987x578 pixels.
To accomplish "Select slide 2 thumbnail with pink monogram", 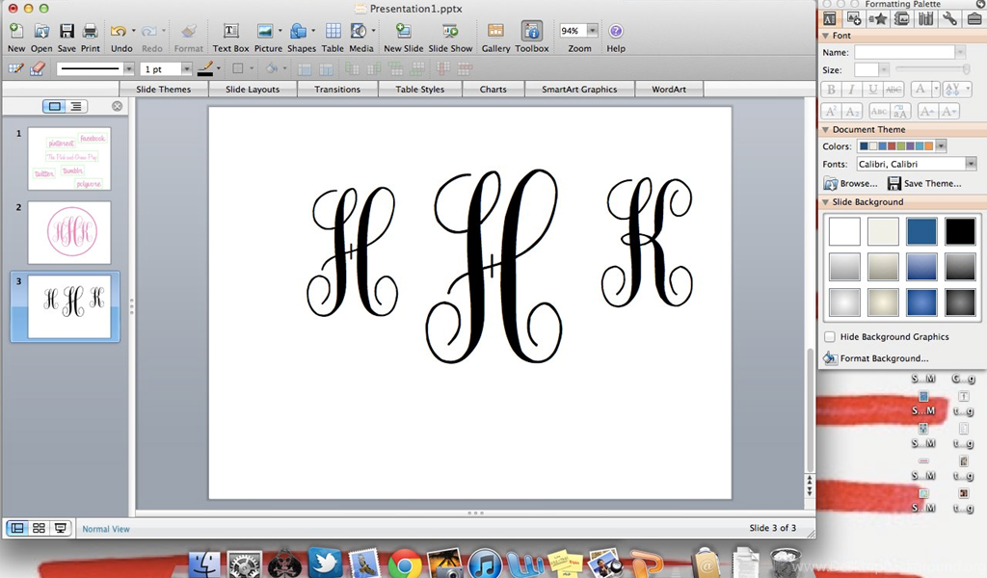I will click(x=68, y=232).
